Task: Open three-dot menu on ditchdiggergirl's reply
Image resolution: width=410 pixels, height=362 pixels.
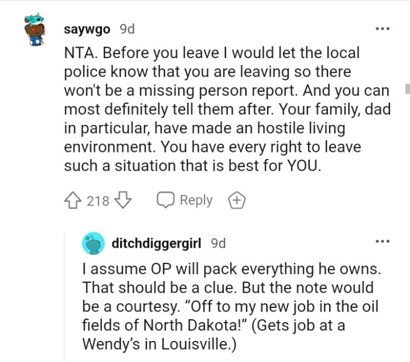Action: click(x=382, y=241)
